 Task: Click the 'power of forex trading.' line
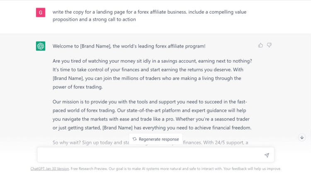(78, 87)
